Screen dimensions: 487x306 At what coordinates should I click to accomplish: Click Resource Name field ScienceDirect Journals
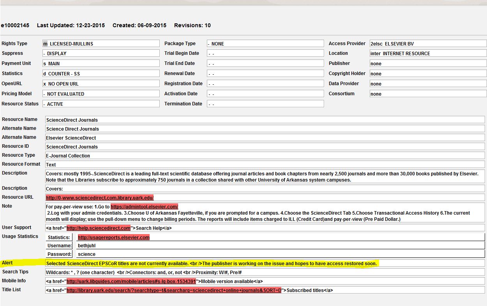[265, 120]
